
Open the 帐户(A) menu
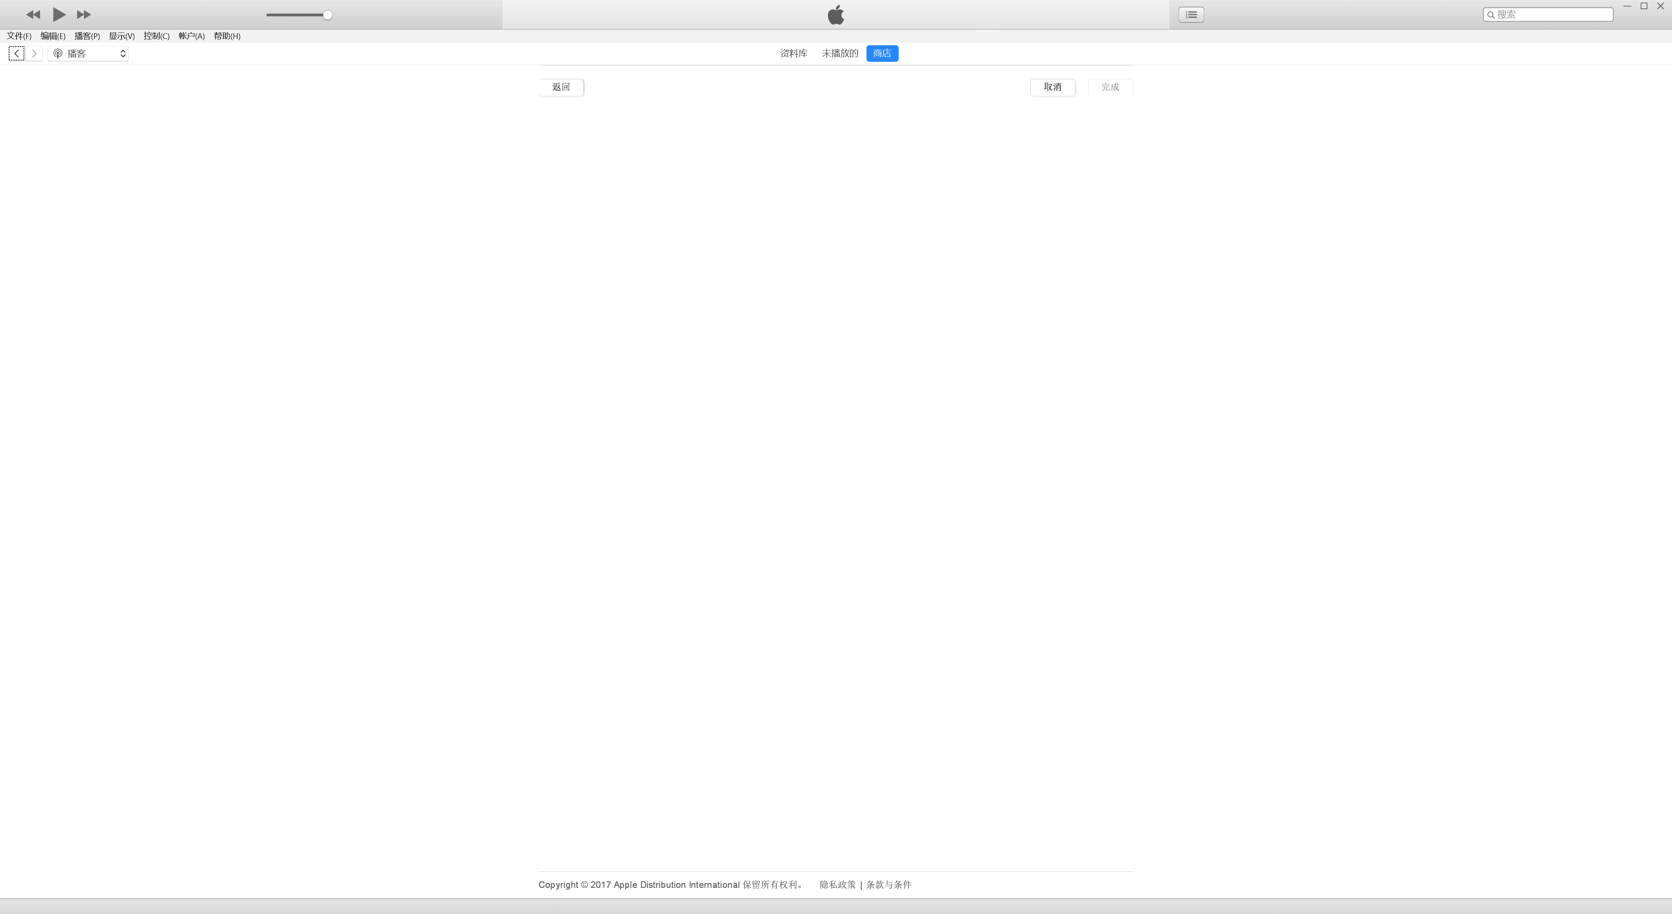click(x=192, y=36)
